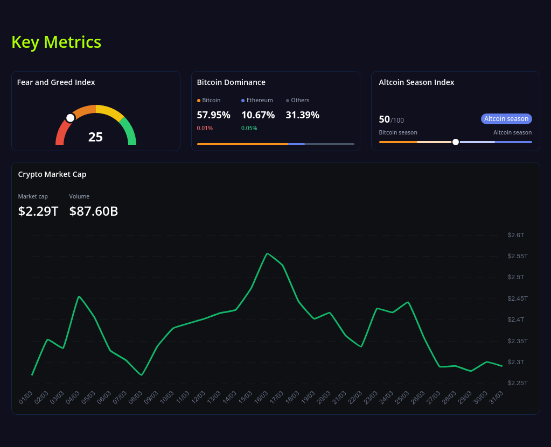The image size is (551, 447).
Task: Click the Ethereum legend dot
Action: click(x=242, y=100)
